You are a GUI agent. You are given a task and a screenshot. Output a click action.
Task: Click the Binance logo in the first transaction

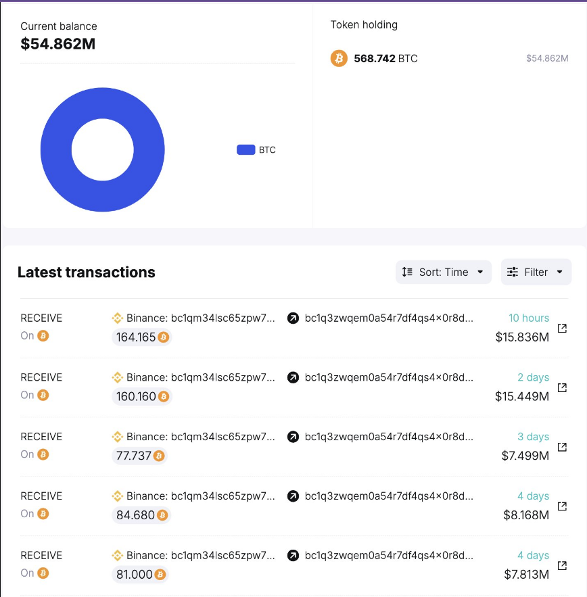117,318
